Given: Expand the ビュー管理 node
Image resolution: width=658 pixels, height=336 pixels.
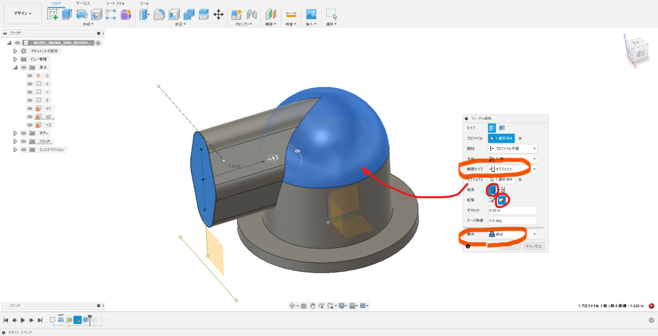Looking at the screenshot, I should pyautogui.click(x=15, y=59).
